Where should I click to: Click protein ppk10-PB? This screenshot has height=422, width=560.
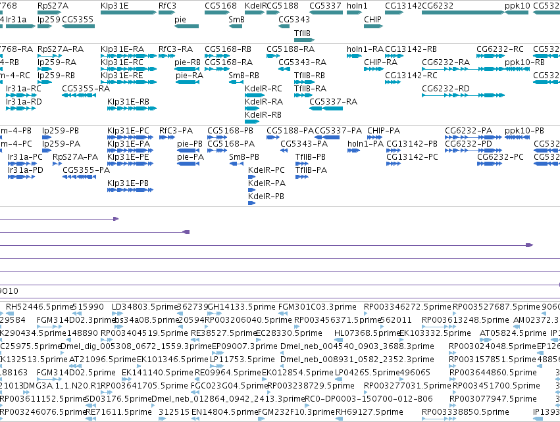click(x=517, y=137)
